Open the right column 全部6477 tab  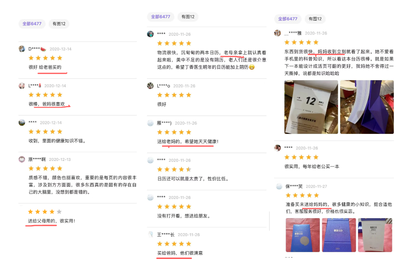tap(288, 19)
